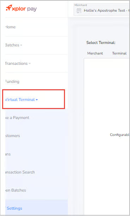
Task: Open Transaction Search under Virtual Terminal
Action: pos(20,172)
